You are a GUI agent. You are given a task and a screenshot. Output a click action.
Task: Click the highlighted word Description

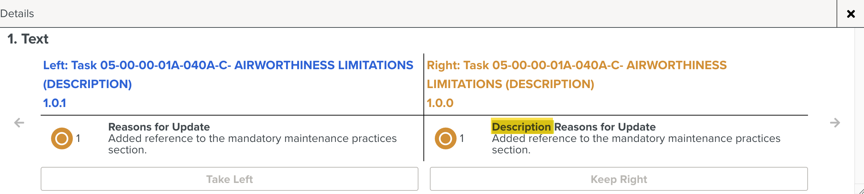[521, 127]
